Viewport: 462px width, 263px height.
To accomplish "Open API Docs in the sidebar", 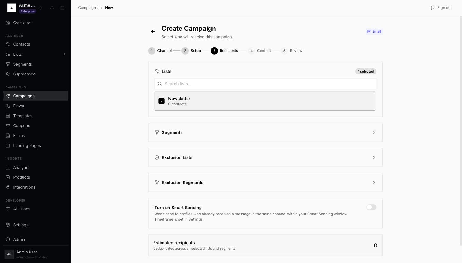I will point(36,209).
